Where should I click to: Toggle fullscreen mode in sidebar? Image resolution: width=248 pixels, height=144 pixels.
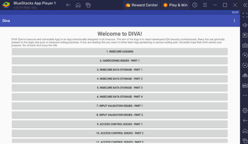pos(245,15)
